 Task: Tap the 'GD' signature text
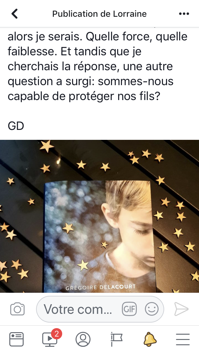tap(16, 126)
